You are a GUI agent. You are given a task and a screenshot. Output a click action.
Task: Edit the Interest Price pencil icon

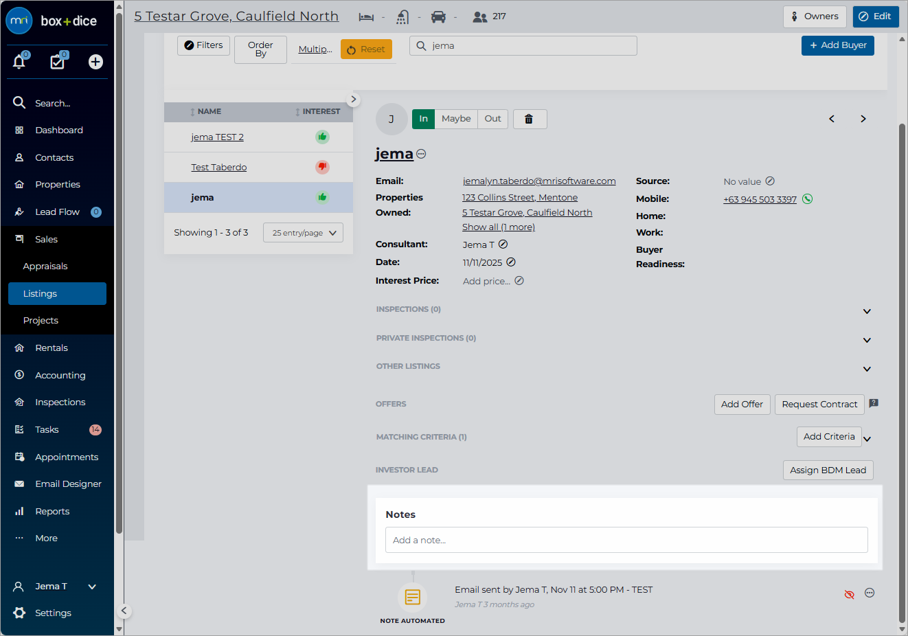tap(519, 280)
